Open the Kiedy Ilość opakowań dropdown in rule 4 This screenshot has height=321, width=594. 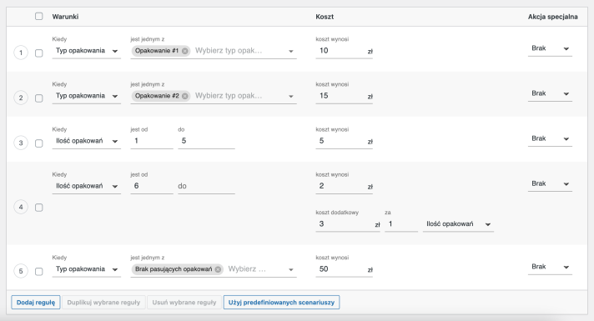pos(87,186)
